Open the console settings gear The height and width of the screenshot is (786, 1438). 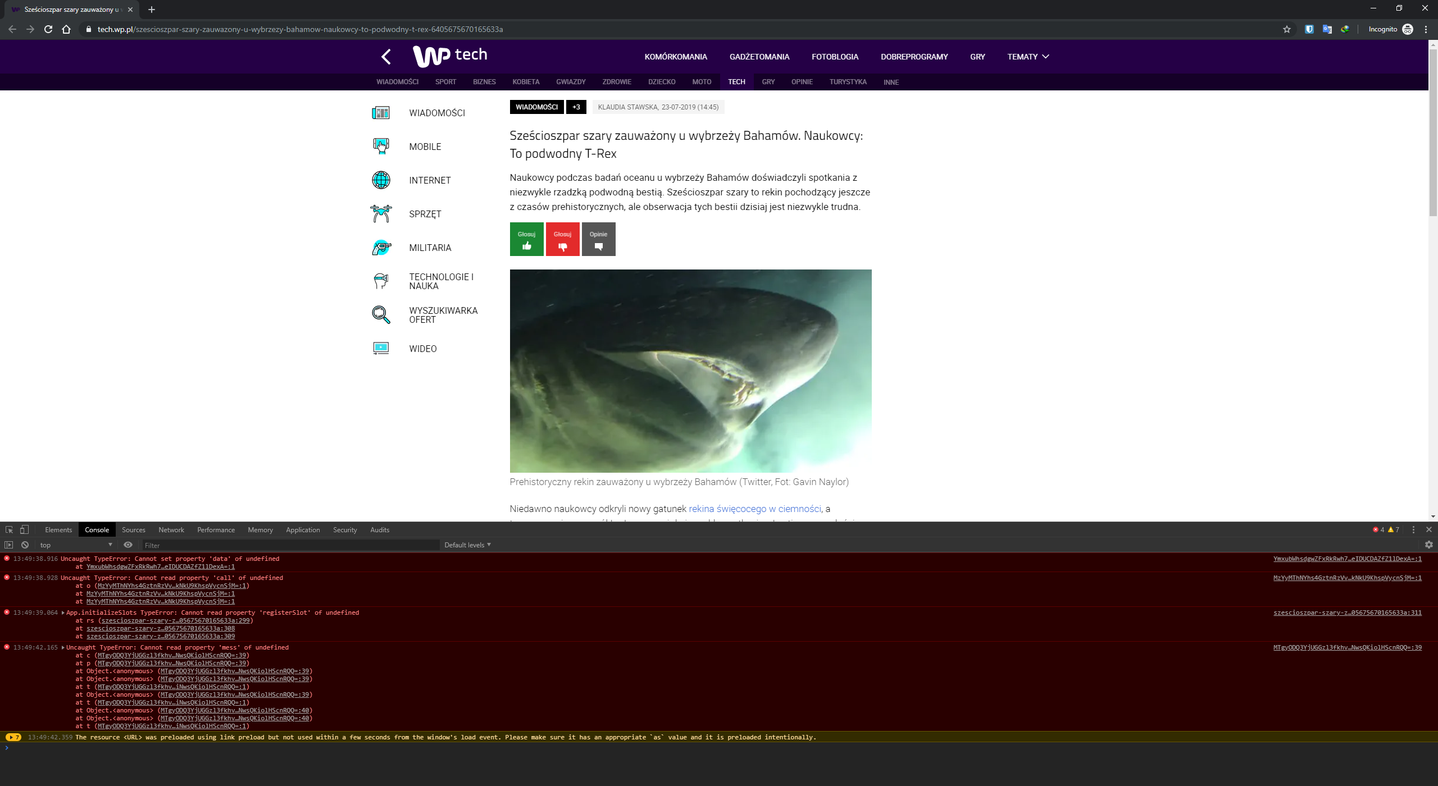tap(1428, 545)
